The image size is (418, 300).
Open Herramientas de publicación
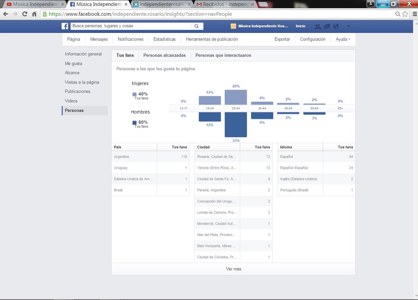tap(212, 39)
